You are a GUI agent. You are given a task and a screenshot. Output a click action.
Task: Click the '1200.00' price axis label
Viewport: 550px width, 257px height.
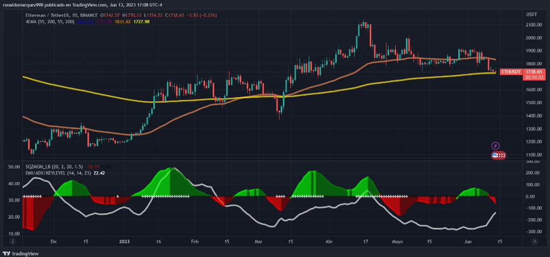point(533,142)
